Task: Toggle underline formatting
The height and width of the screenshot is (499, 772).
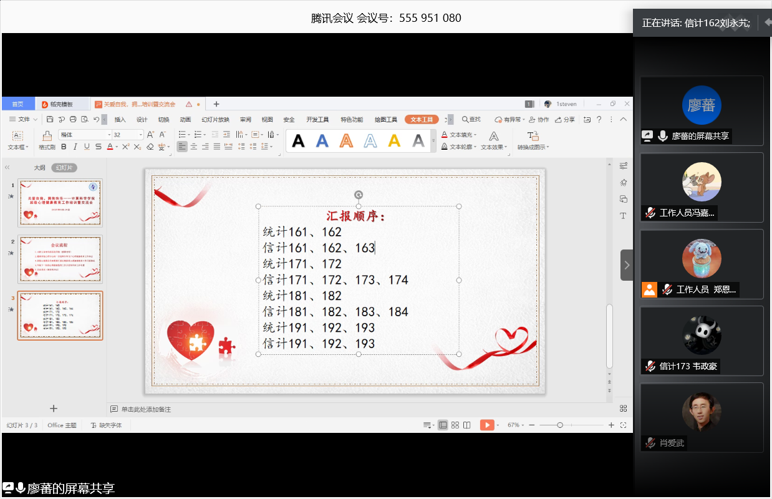Action: tap(86, 147)
